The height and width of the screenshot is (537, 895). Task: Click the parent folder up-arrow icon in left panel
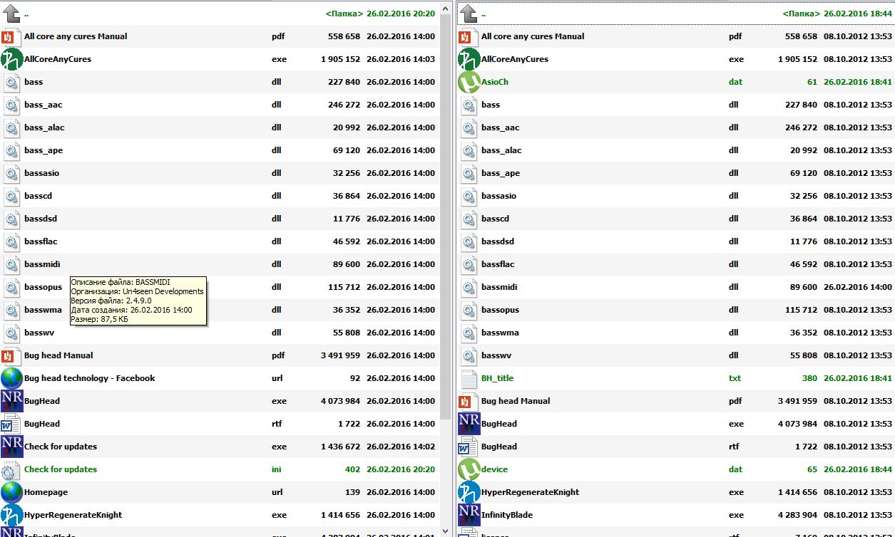click(11, 14)
